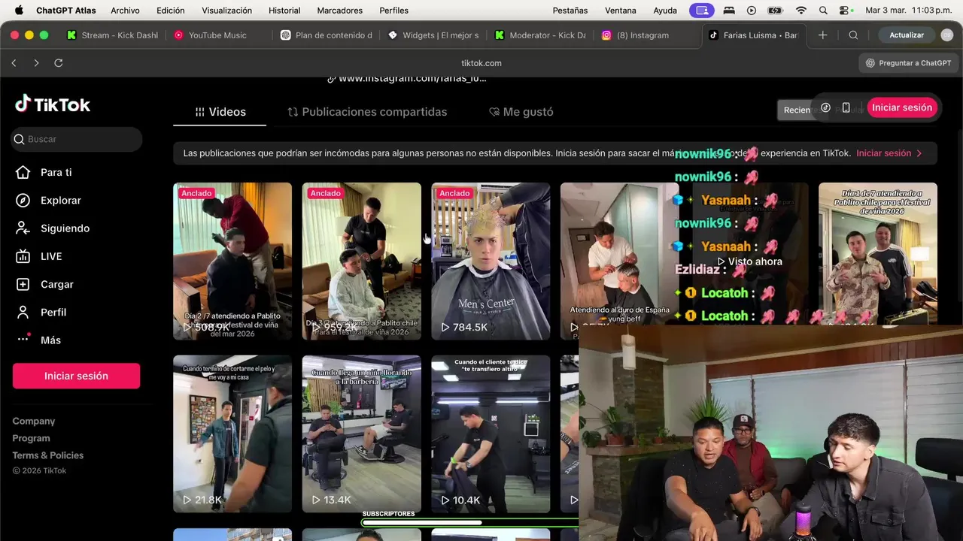Switch to the Instagram browser tab
The image size is (963, 541).
tap(649, 35)
